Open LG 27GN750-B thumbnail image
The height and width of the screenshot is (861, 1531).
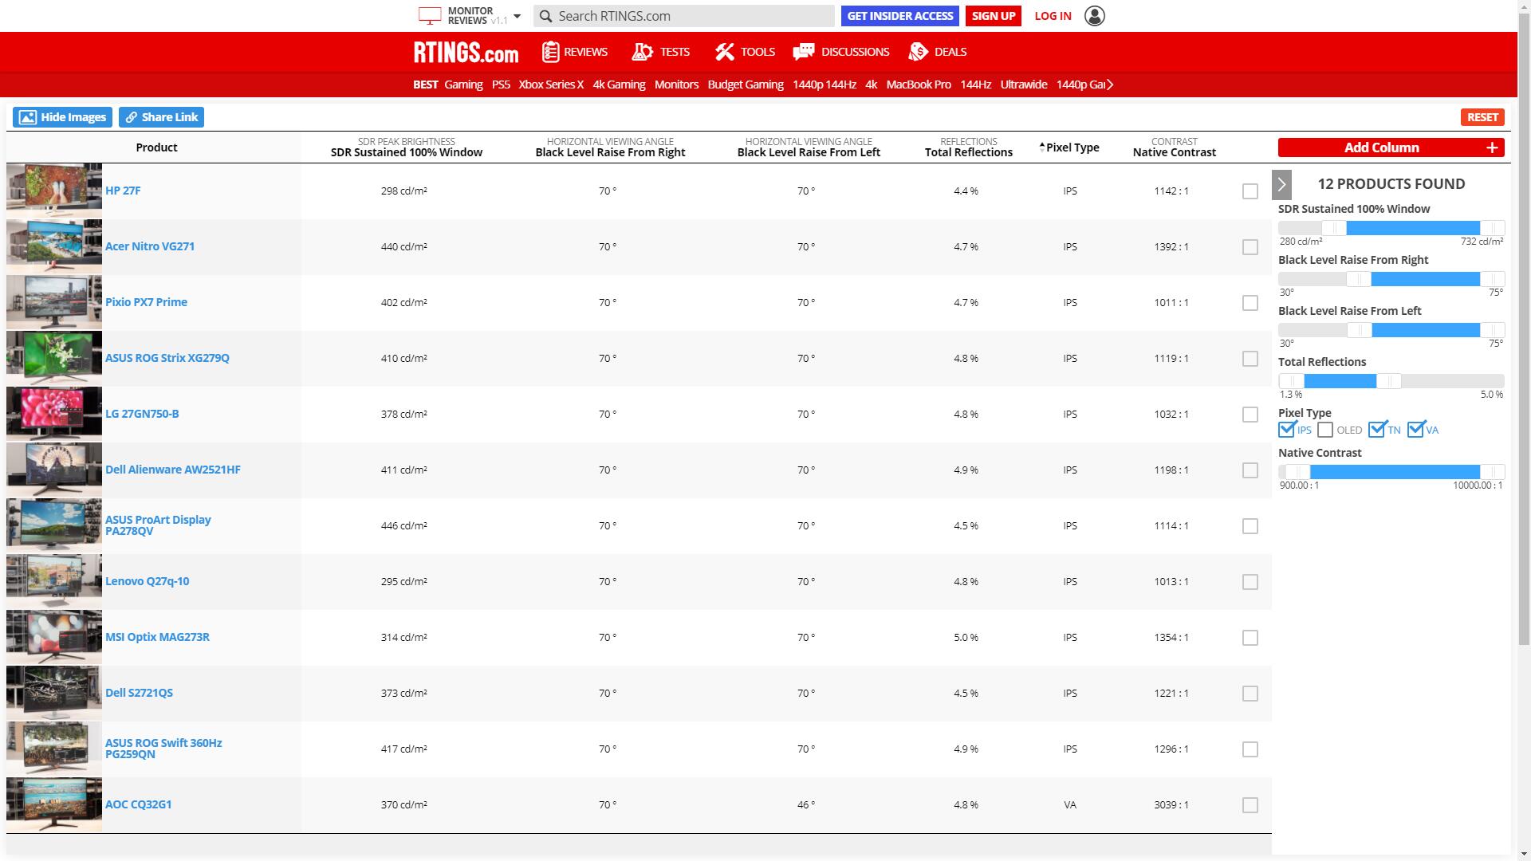(54, 414)
